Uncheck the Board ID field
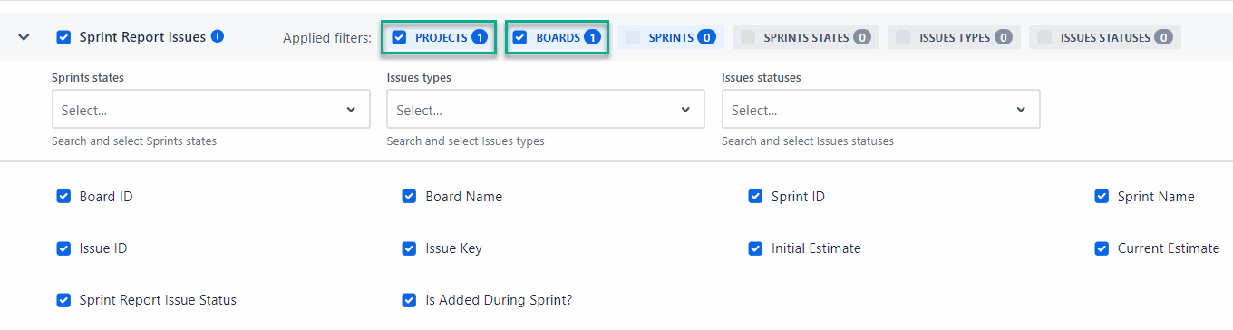This screenshot has width=1233, height=330. pos(63,196)
